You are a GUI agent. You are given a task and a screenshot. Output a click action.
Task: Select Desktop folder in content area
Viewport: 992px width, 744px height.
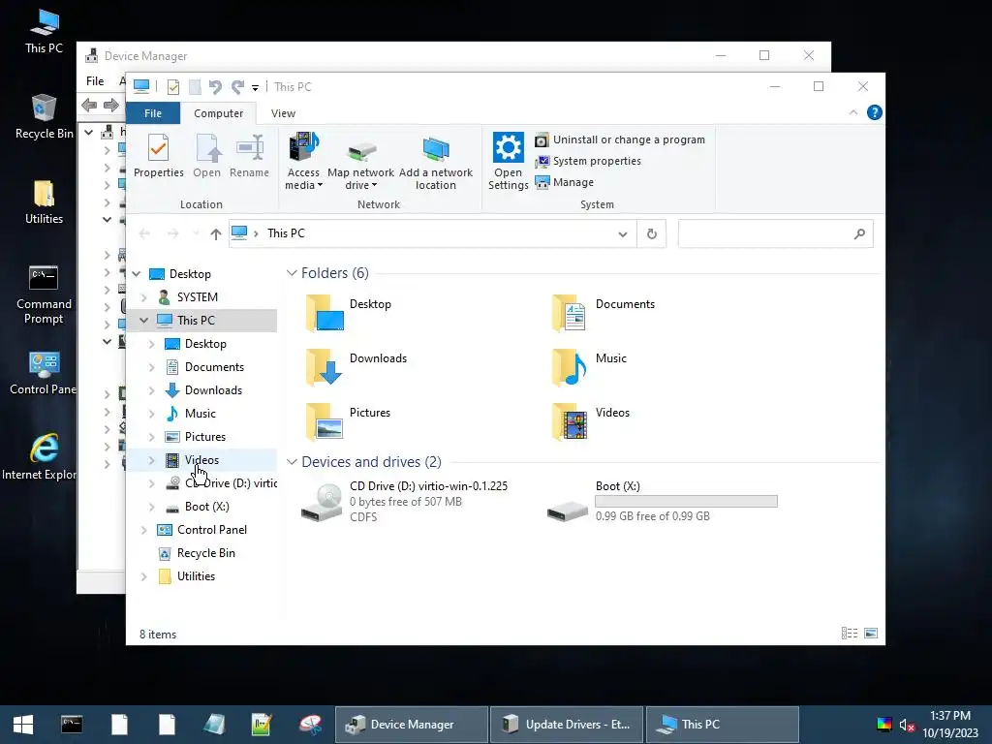coord(348,313)
